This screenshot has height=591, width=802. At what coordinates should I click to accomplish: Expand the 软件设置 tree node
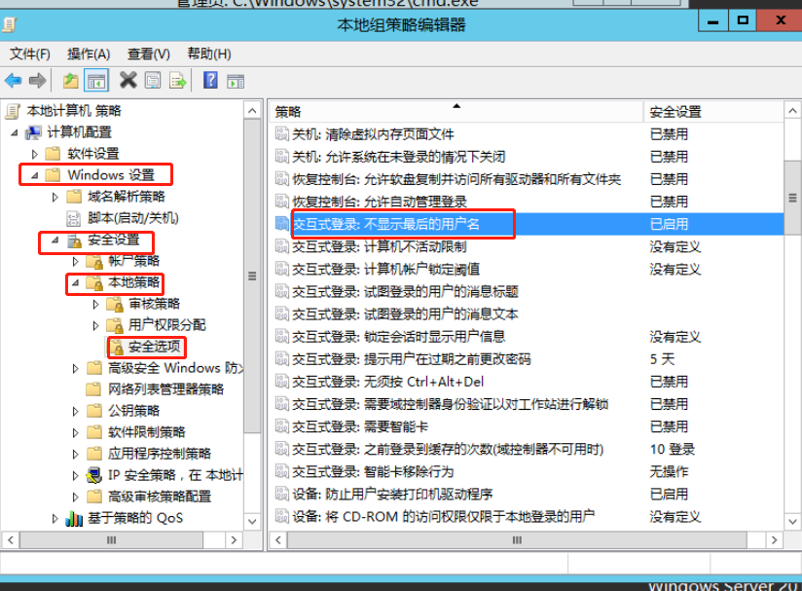click(x=35, y=154)
